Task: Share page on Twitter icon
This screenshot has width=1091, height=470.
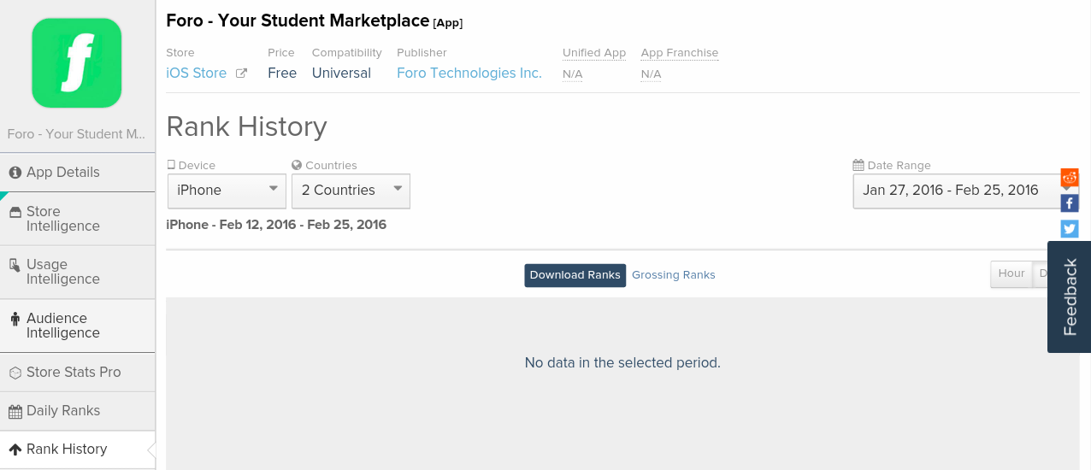Action: click(1070, 229)
